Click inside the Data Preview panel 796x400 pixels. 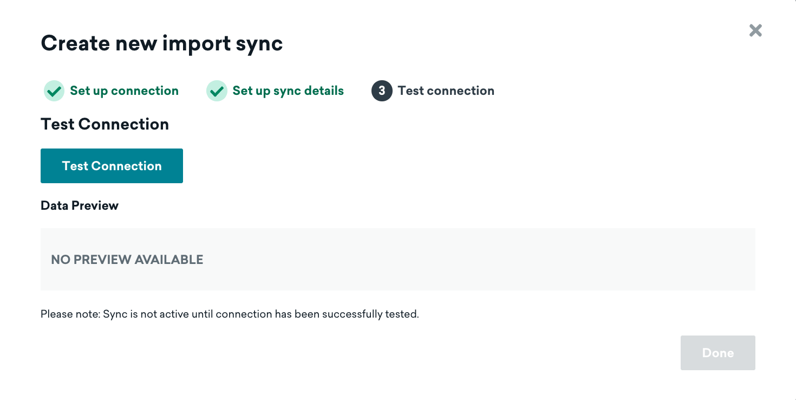click(x=397, y=260)
